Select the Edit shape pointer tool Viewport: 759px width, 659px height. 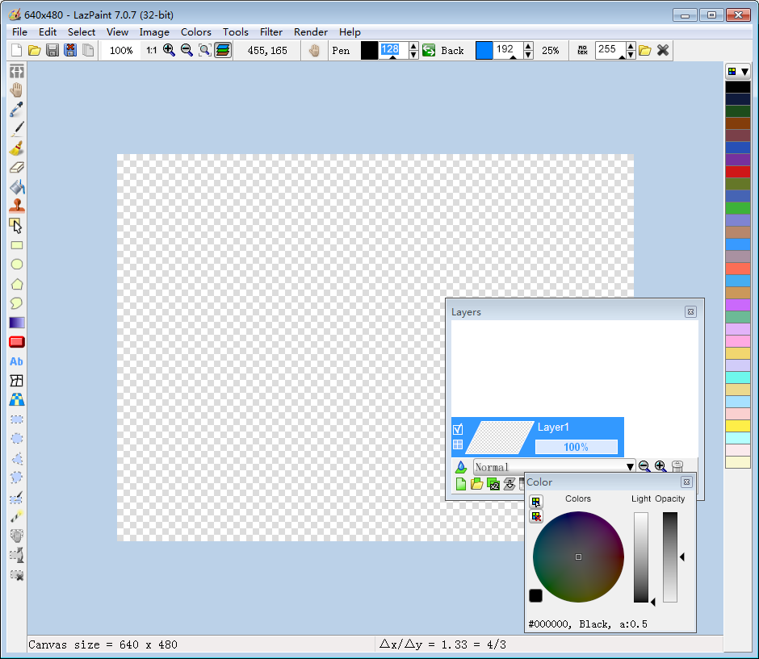click(x=16, y=225)
